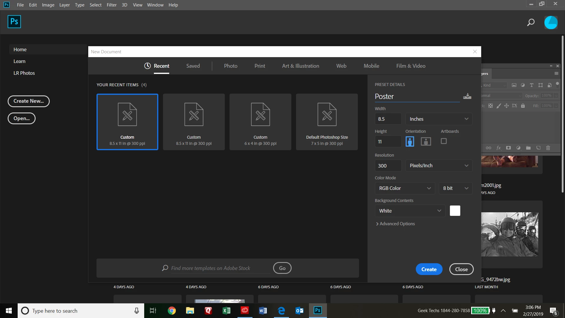The width and height of the screenshot is (565, 318).
Task: Click the blue Create button
Action: pos(429,269)
